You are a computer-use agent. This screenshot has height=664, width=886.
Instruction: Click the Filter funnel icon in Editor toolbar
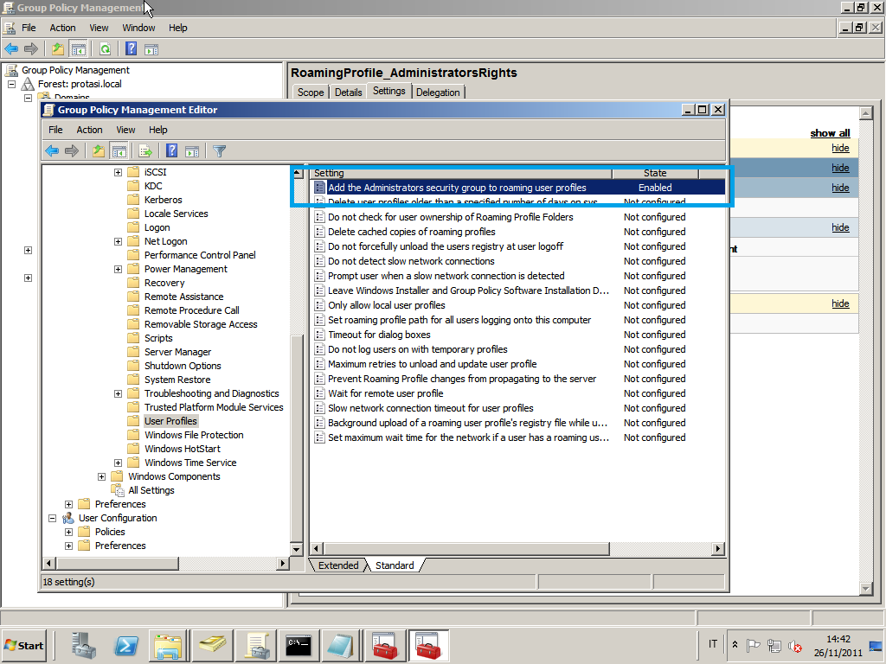point(219,150)
